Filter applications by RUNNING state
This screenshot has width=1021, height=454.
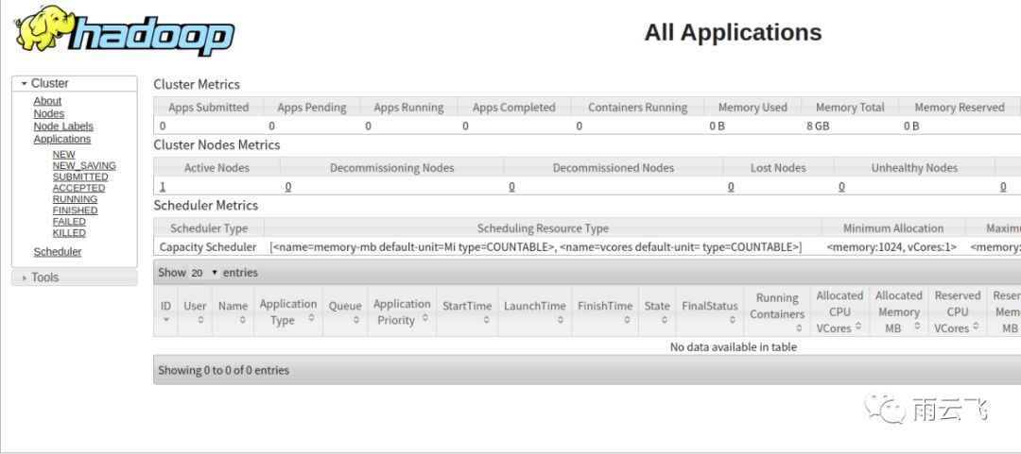click(x=75, y=199)
